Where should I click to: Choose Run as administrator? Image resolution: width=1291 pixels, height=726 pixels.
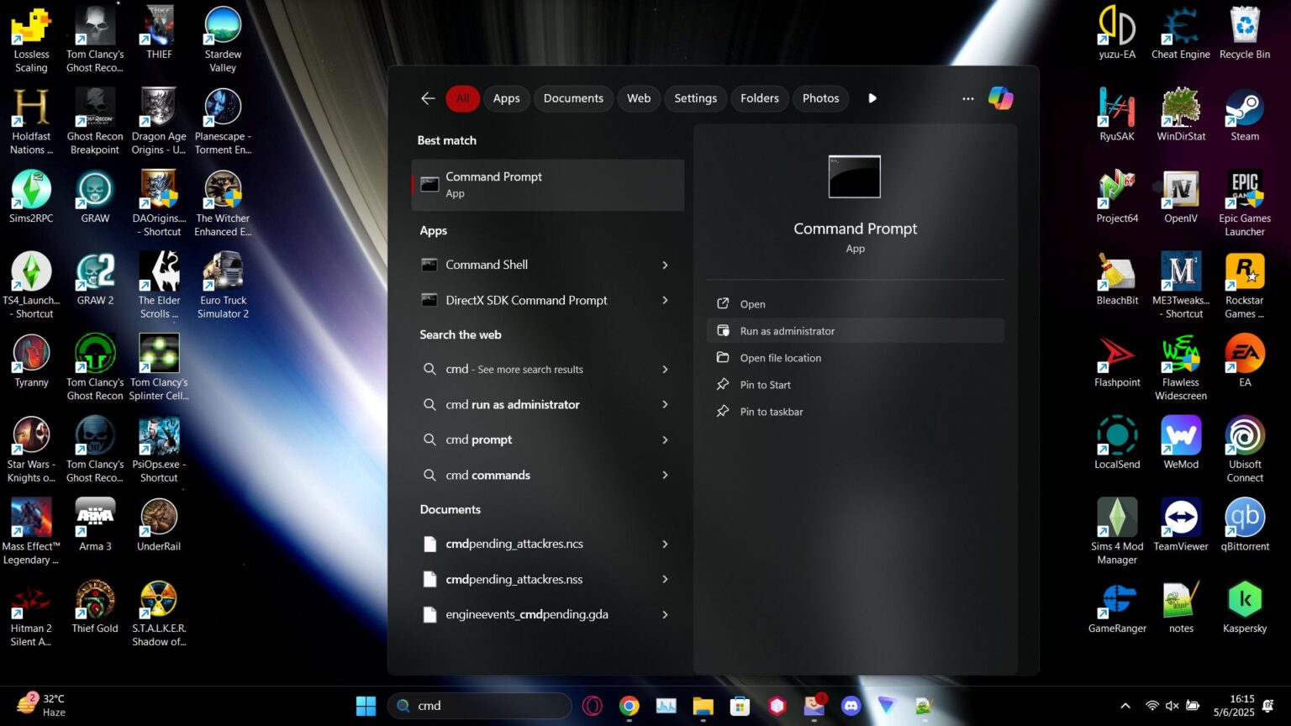tap(787, 331)
